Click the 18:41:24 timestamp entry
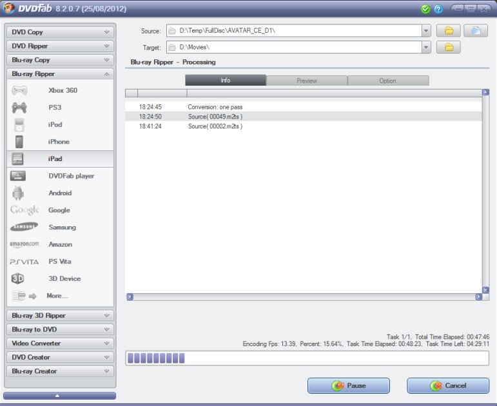This screenshot has width=497, height=406. 150,126
